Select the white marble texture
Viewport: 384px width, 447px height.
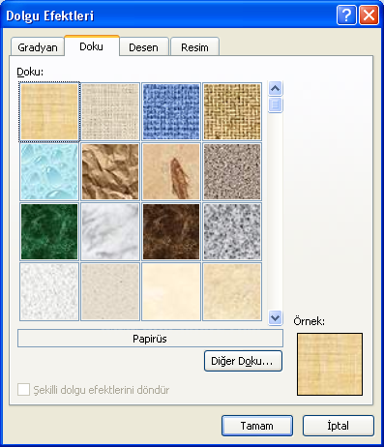[x=110, y=231]
